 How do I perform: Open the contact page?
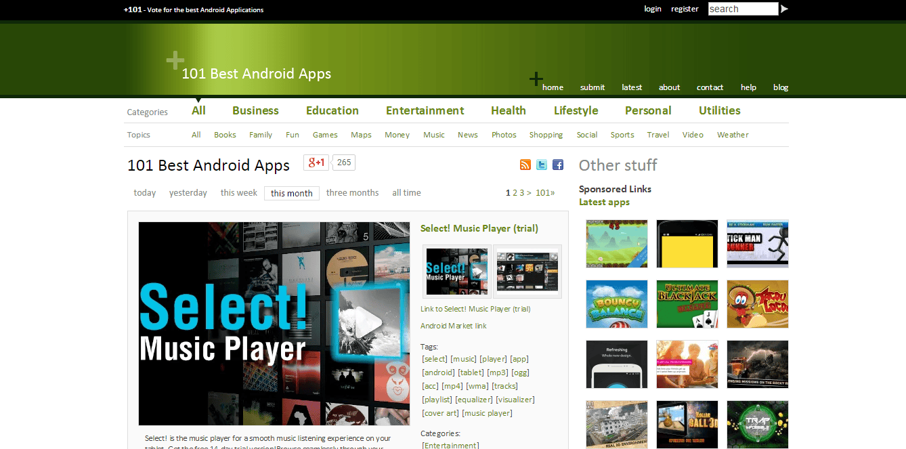710,87
